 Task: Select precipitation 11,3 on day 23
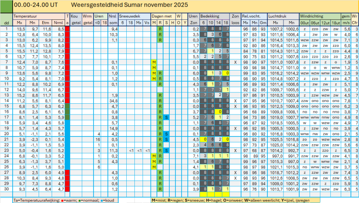click(x=113, y=150)
